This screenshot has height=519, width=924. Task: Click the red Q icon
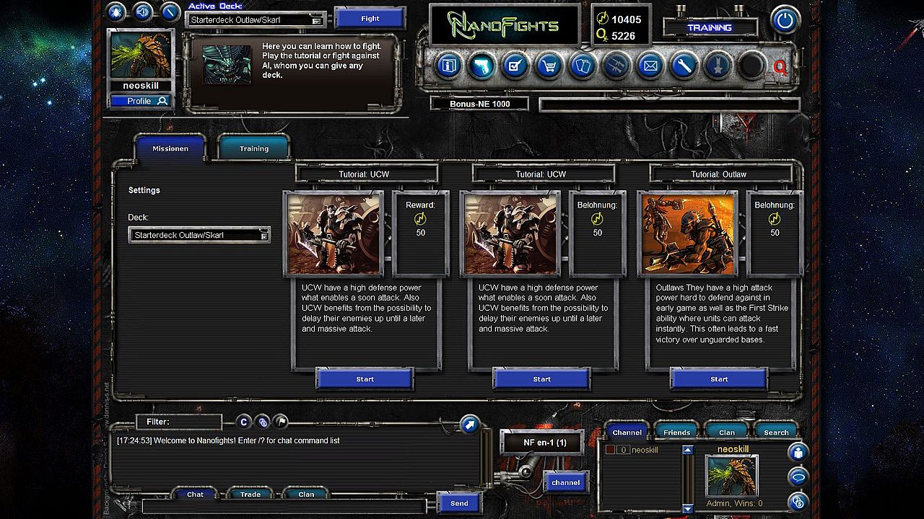[x=780, y=68]
